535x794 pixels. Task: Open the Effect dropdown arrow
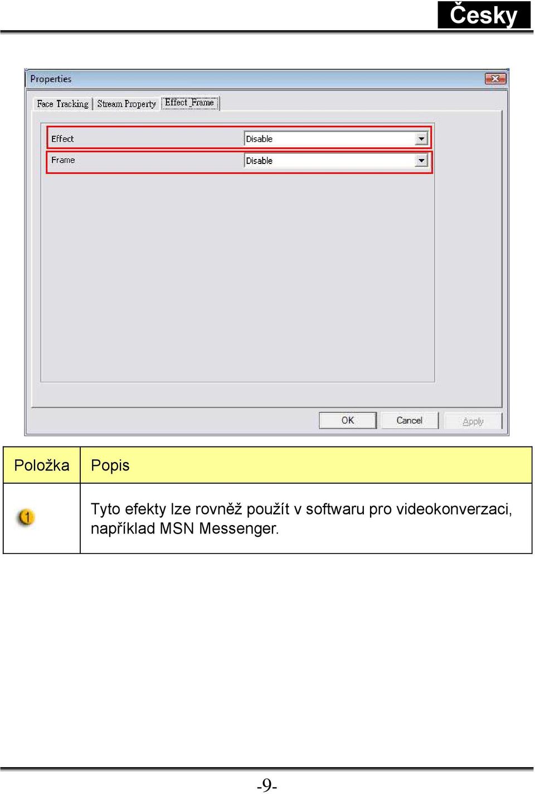click(421, 139)
